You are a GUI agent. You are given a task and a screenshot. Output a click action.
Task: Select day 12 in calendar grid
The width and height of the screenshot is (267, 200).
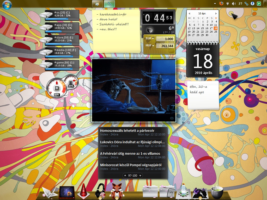pos(189,28)
